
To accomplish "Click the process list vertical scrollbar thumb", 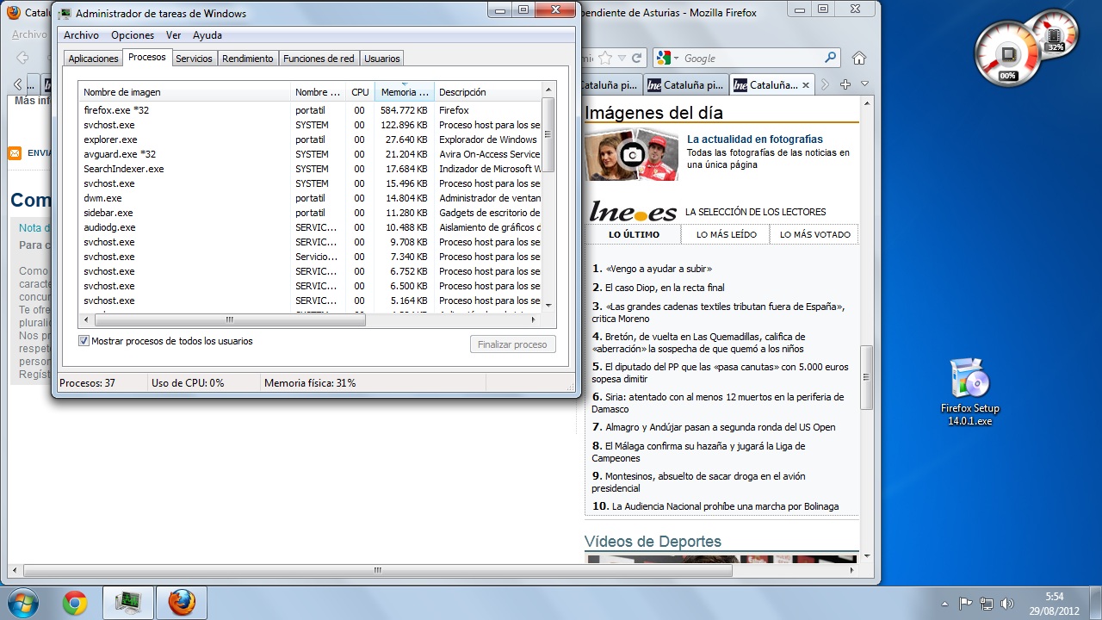I will tap(548, 134).
